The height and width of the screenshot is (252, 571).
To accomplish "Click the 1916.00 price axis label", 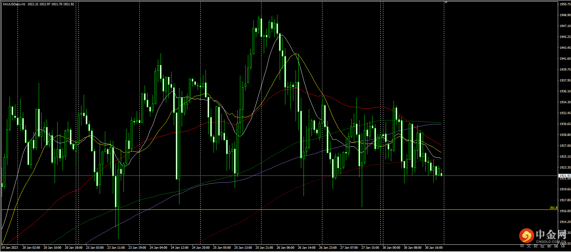I will coord(565,211).
